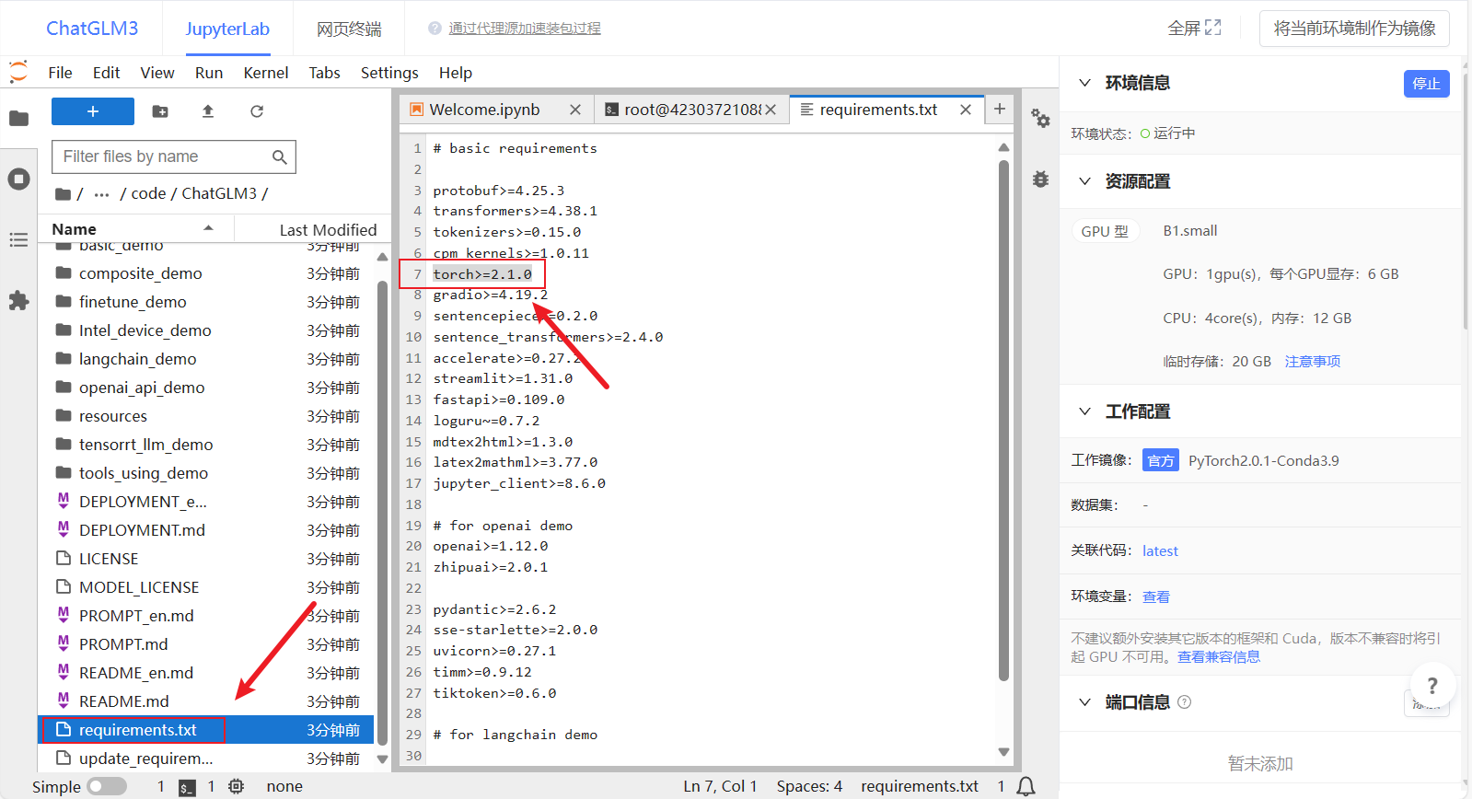Close the requirements.txt tab
1472x799 pixels.
(x=966, y=110)
